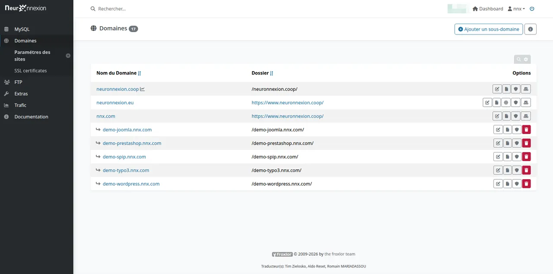The width and height of the screenshot is (553, 274).
Task: Open the file icon for neuronnexion.coop
Action: coord(507,89)
